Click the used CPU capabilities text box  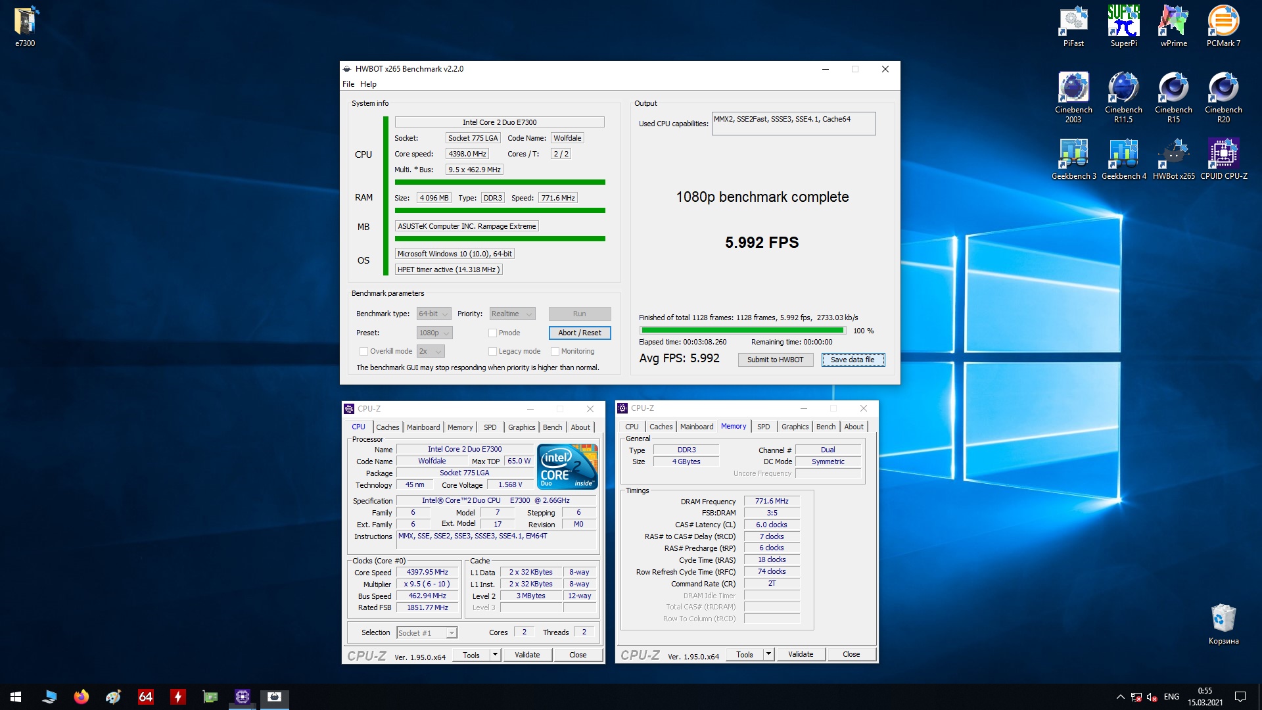pos(794,124)
